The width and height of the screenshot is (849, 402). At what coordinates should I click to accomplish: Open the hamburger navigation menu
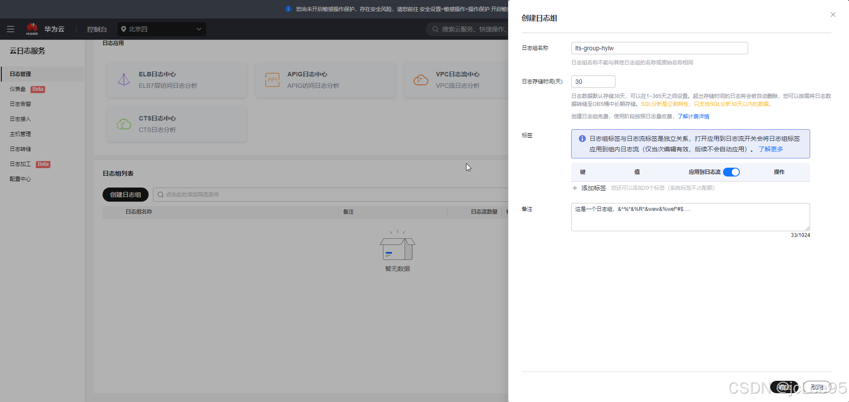[x=11, y=29]
